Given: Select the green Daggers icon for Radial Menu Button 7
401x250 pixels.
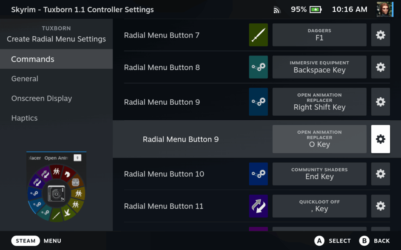Looking at the screenshot, I should [x=258, y=35].
